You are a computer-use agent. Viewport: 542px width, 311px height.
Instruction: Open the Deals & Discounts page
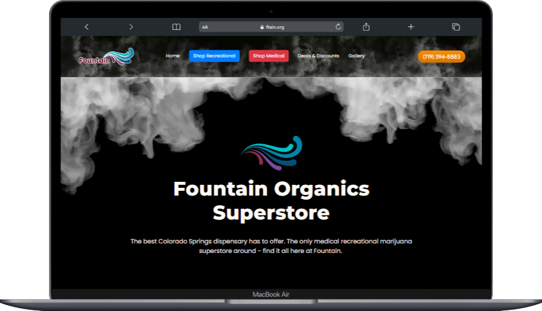coord(318,56)
